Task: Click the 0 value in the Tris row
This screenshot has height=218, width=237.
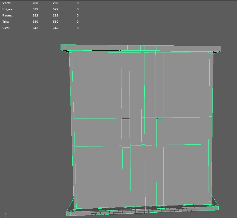Action: point(78,22)
